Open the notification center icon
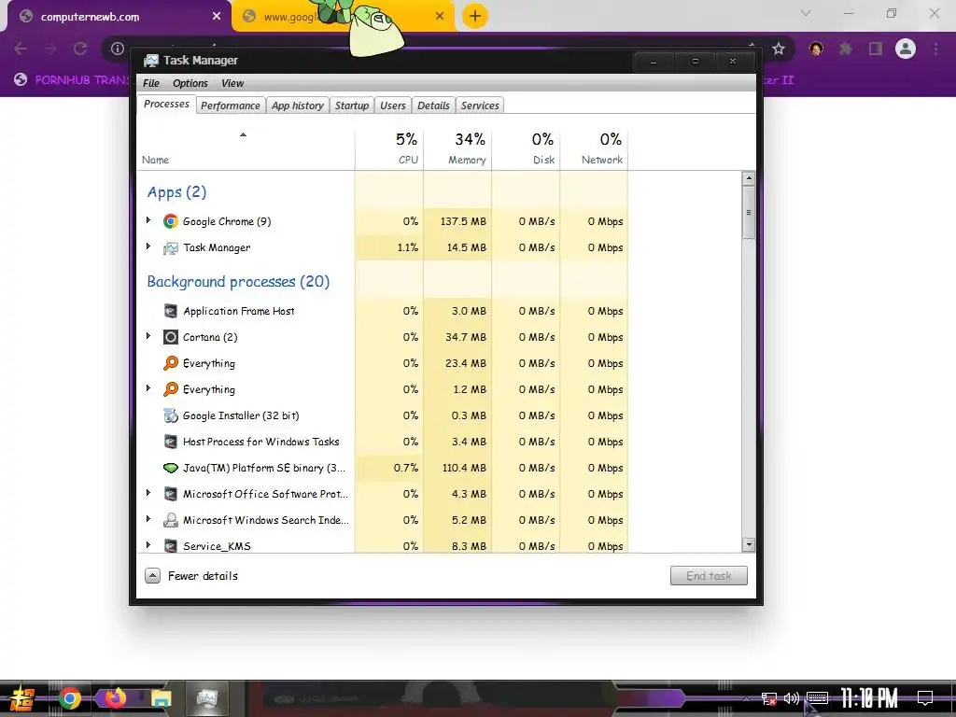The height and width of the screenshot is (717, 956). point(925,698)
